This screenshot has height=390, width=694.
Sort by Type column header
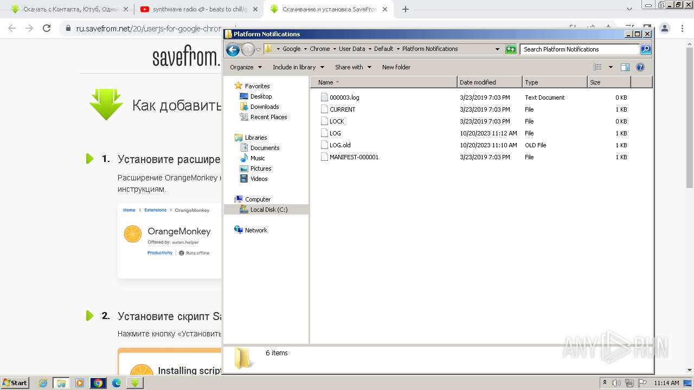coord(555,82)
